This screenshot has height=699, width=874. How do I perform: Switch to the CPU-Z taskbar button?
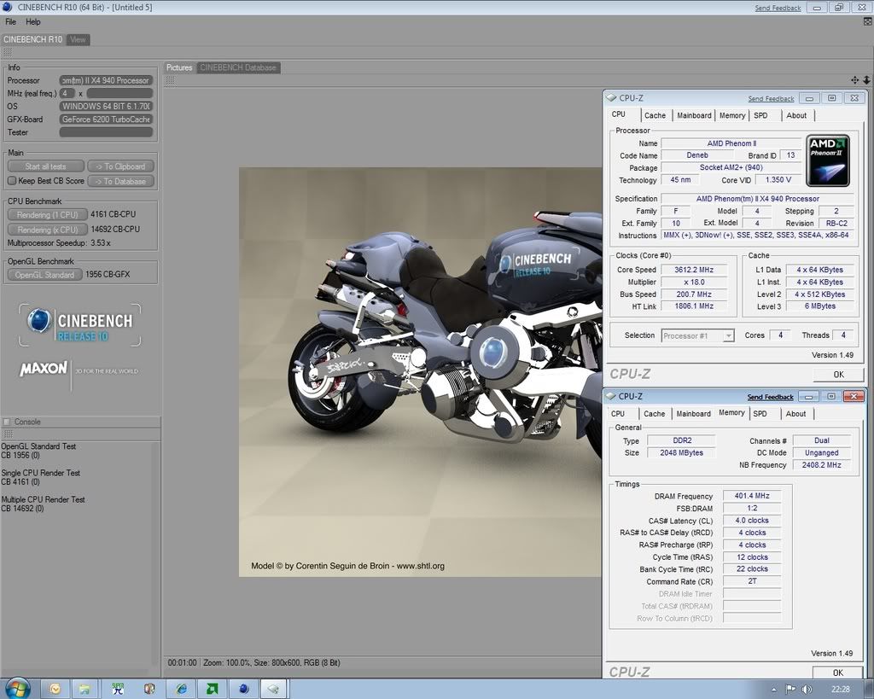point(273,689)
